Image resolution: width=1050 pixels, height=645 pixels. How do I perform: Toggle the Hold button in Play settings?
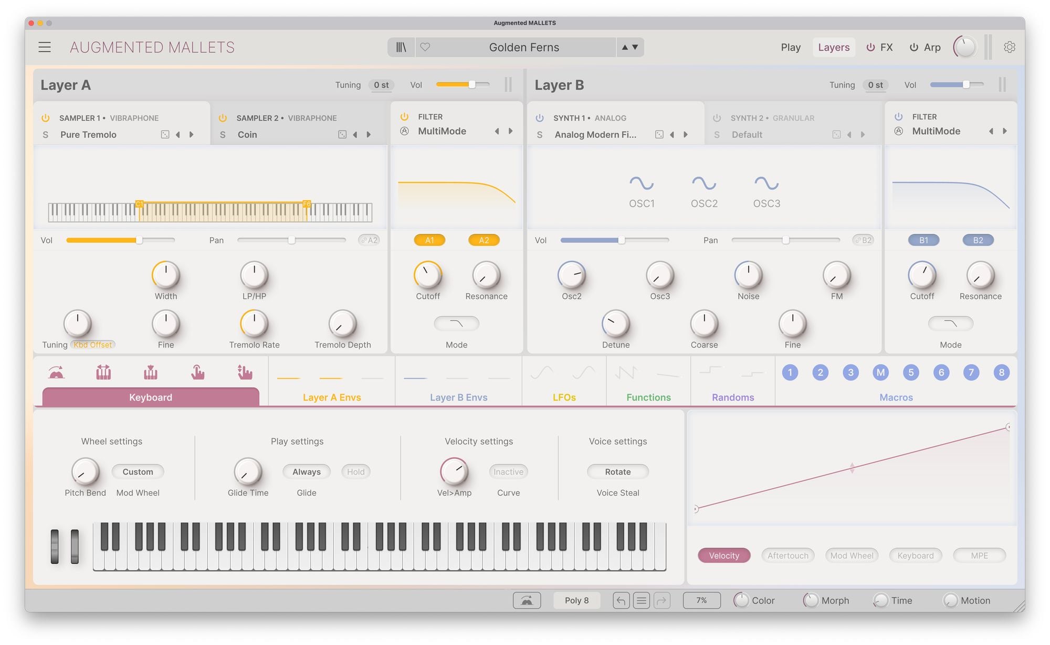pyautogui.click(x=355, y=472)
